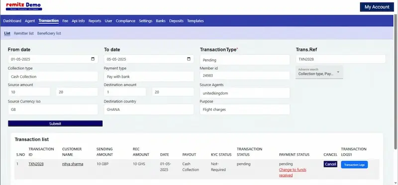Open the Agent menu
Image resolution: width=398 pixels, height=185 pixels.
[30, 21]
